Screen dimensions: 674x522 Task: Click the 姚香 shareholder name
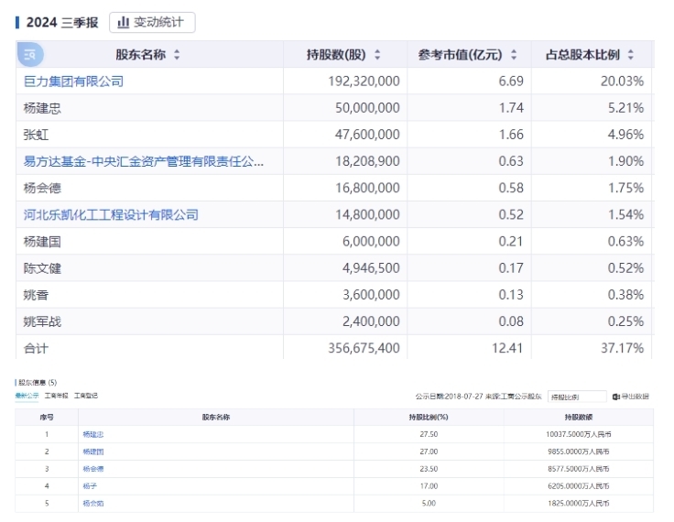point(36,295)
